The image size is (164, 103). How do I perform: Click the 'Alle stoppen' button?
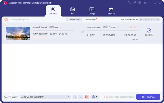(148, 97)
